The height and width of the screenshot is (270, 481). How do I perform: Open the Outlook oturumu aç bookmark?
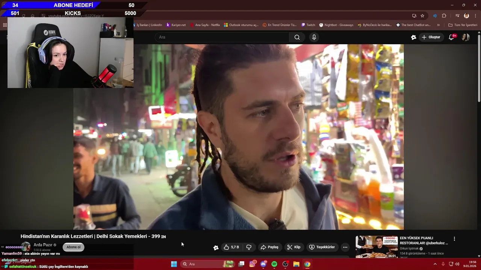tap(241, 25)
